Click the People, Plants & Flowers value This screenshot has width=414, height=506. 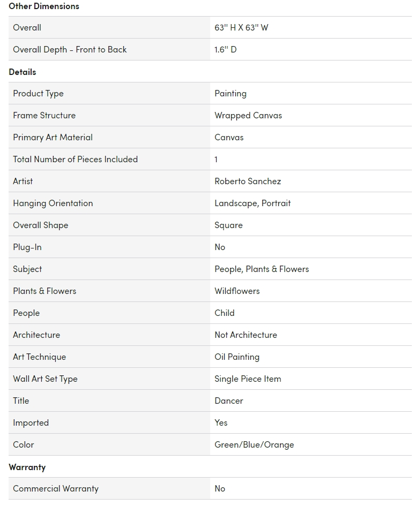pos(262,269)
